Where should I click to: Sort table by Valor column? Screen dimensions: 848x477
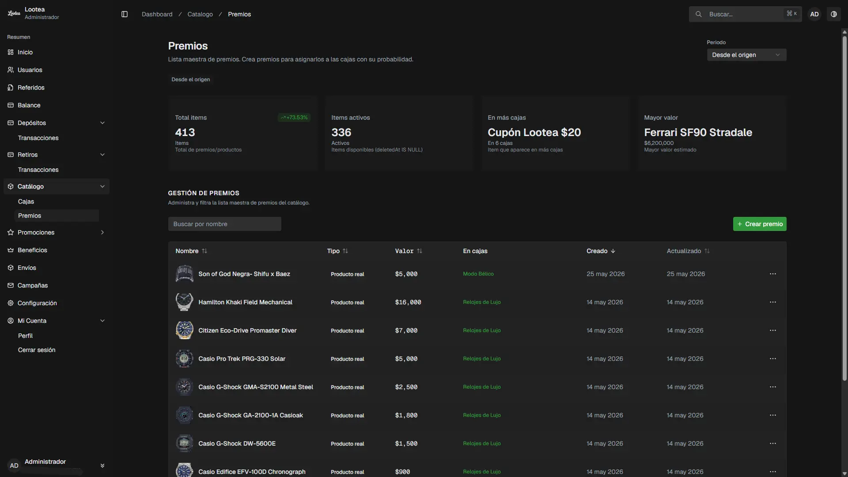[x=409, y=251]
